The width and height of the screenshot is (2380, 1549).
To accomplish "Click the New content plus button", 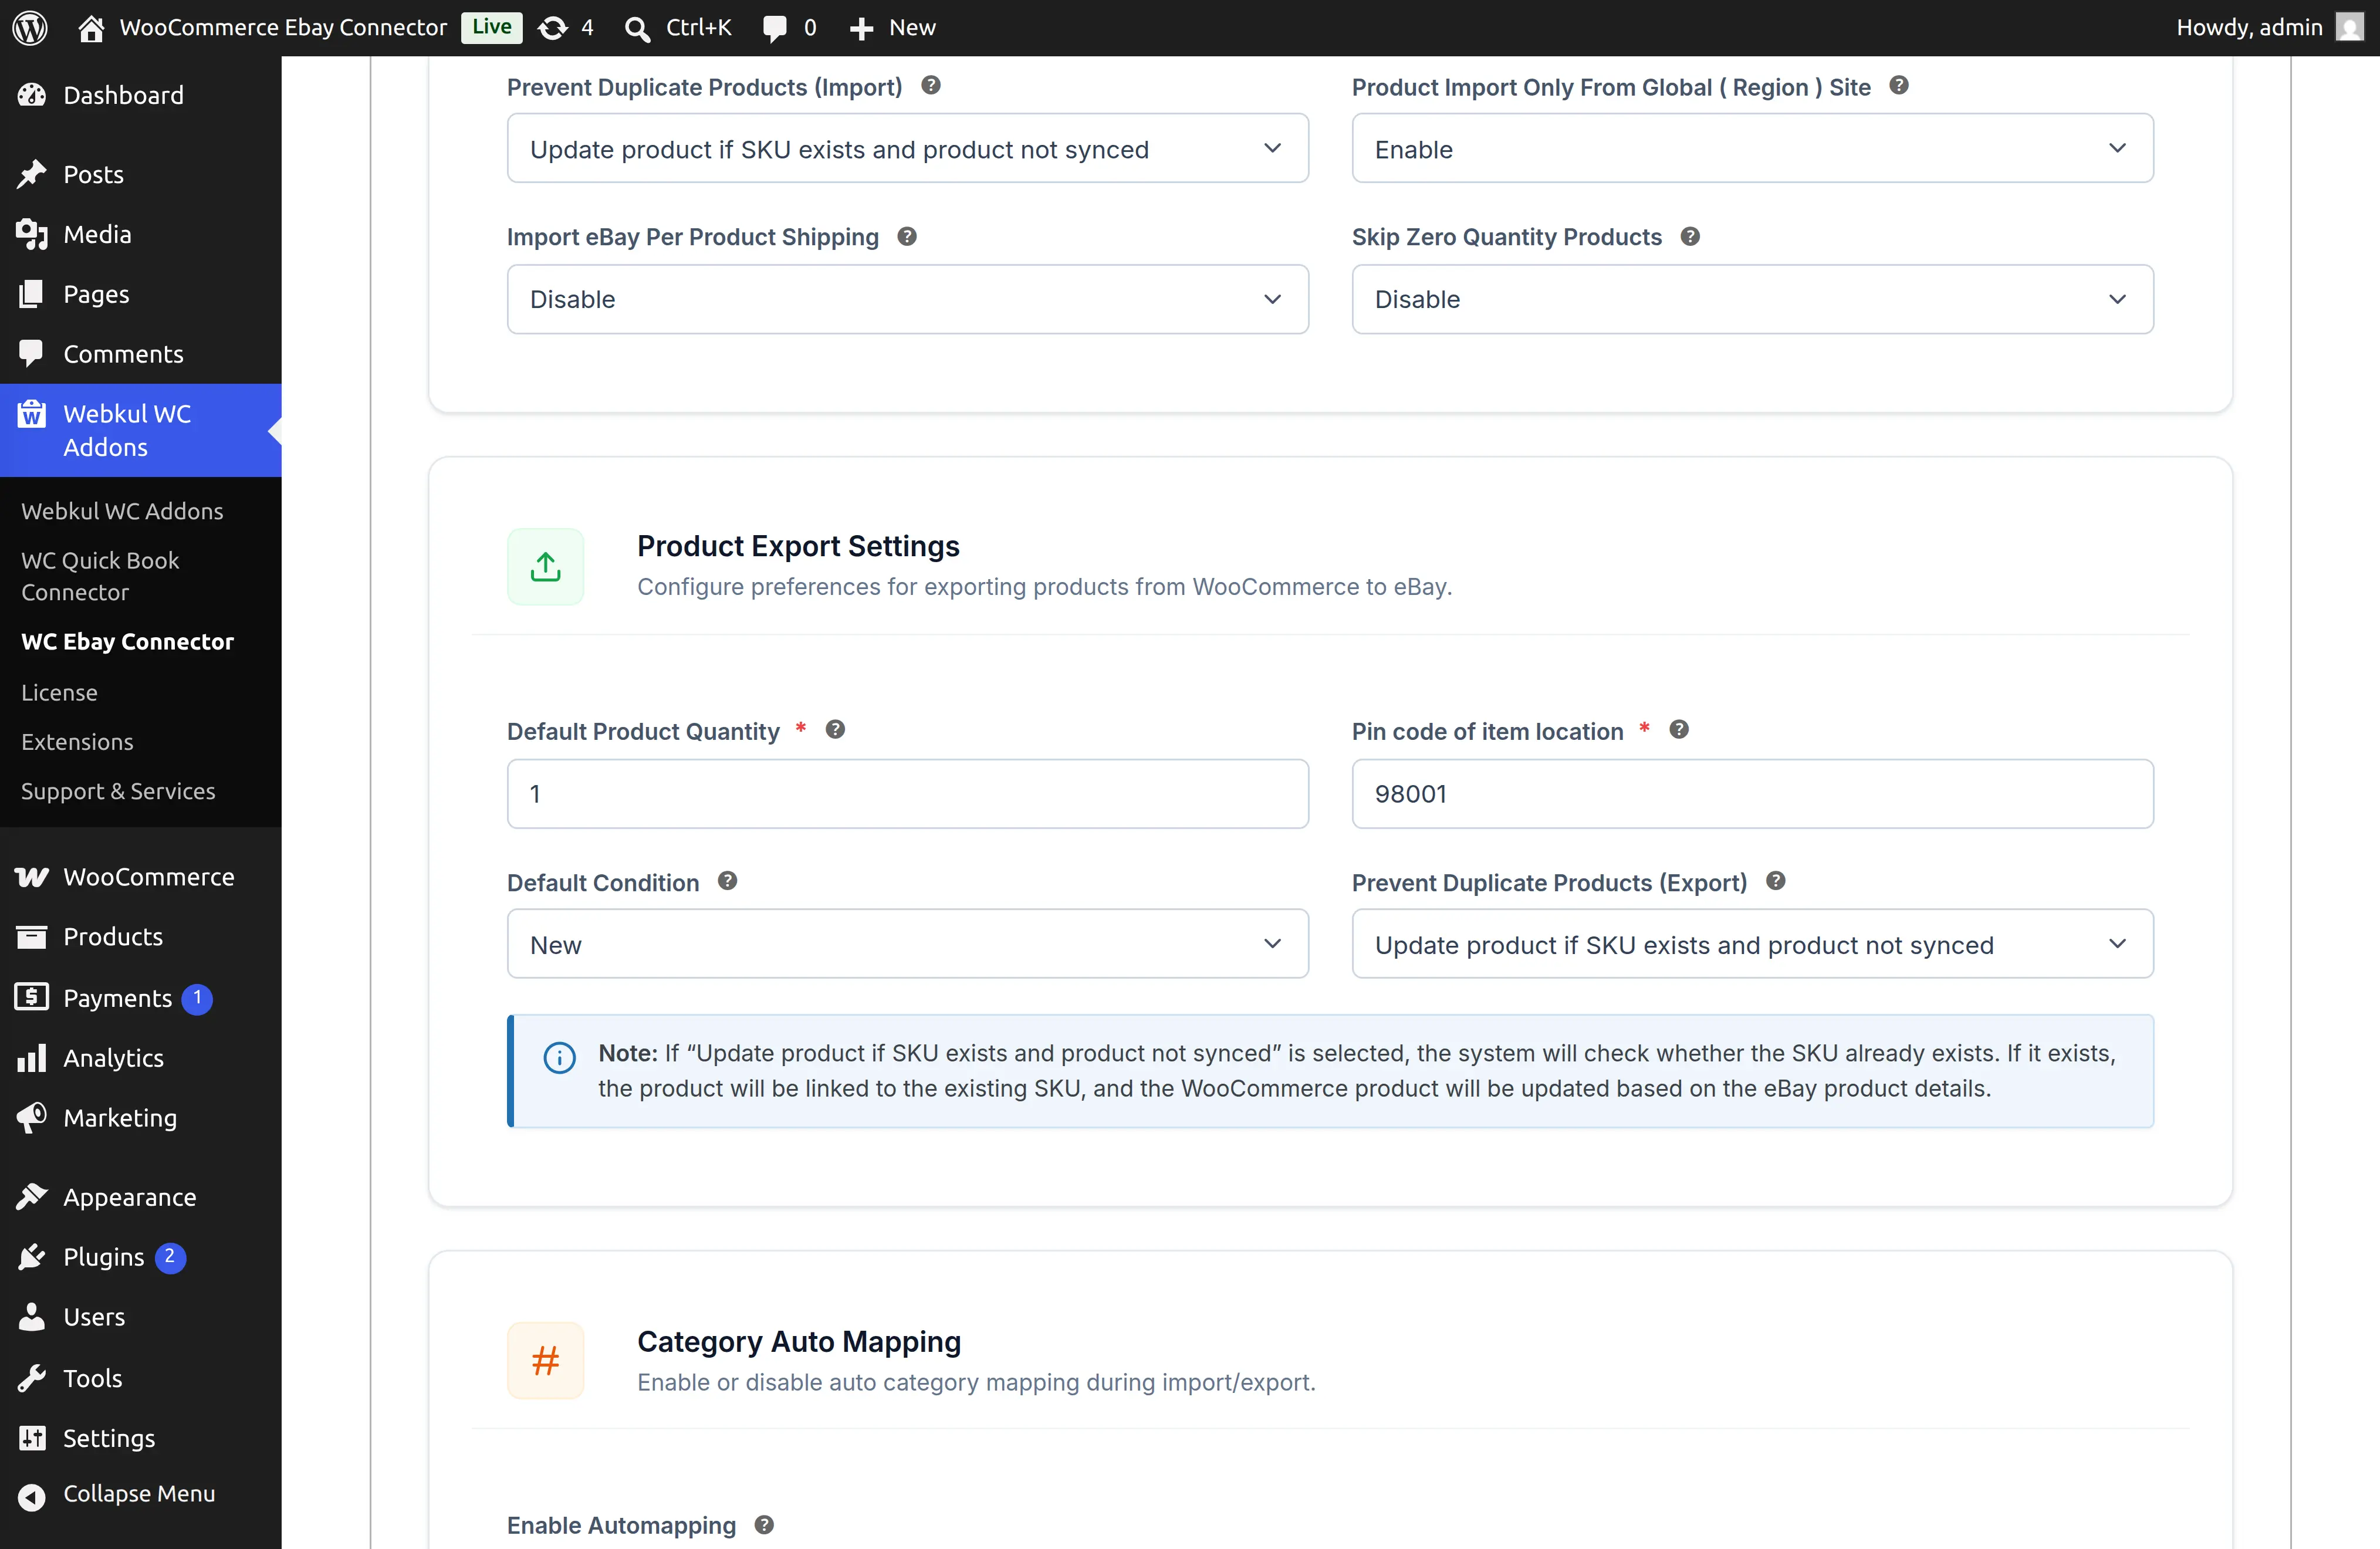I will pos(892,27).
